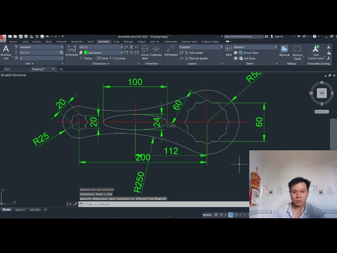Click the keyword search field in title bar
Screen dimensions: 337x253
click(244, 36)
